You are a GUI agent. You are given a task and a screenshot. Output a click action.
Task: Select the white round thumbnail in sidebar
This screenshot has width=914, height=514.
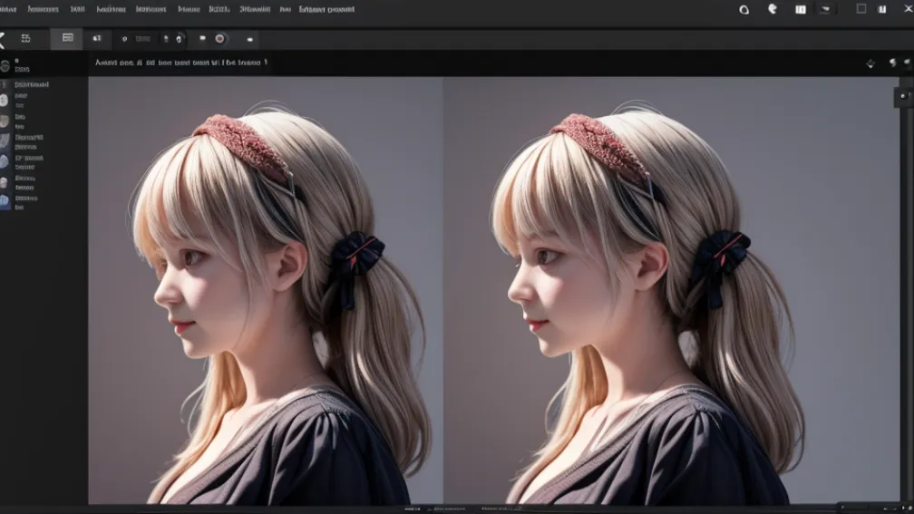(x=4, y=101)
